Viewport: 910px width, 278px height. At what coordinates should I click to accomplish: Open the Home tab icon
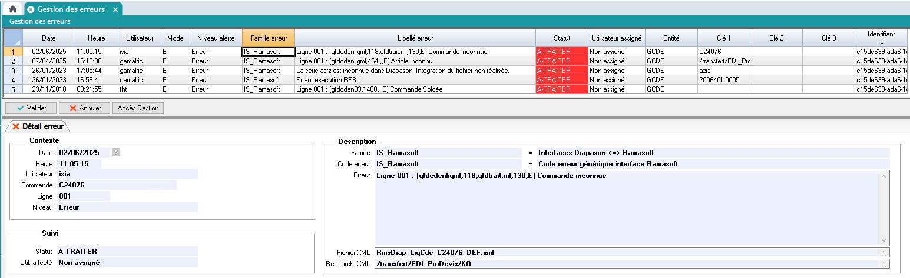[12, 9]
